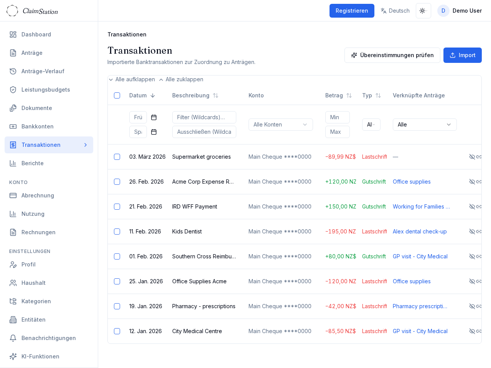Open the Verknüpfte Anträge Alle dropdown

(x=424, y=125)
